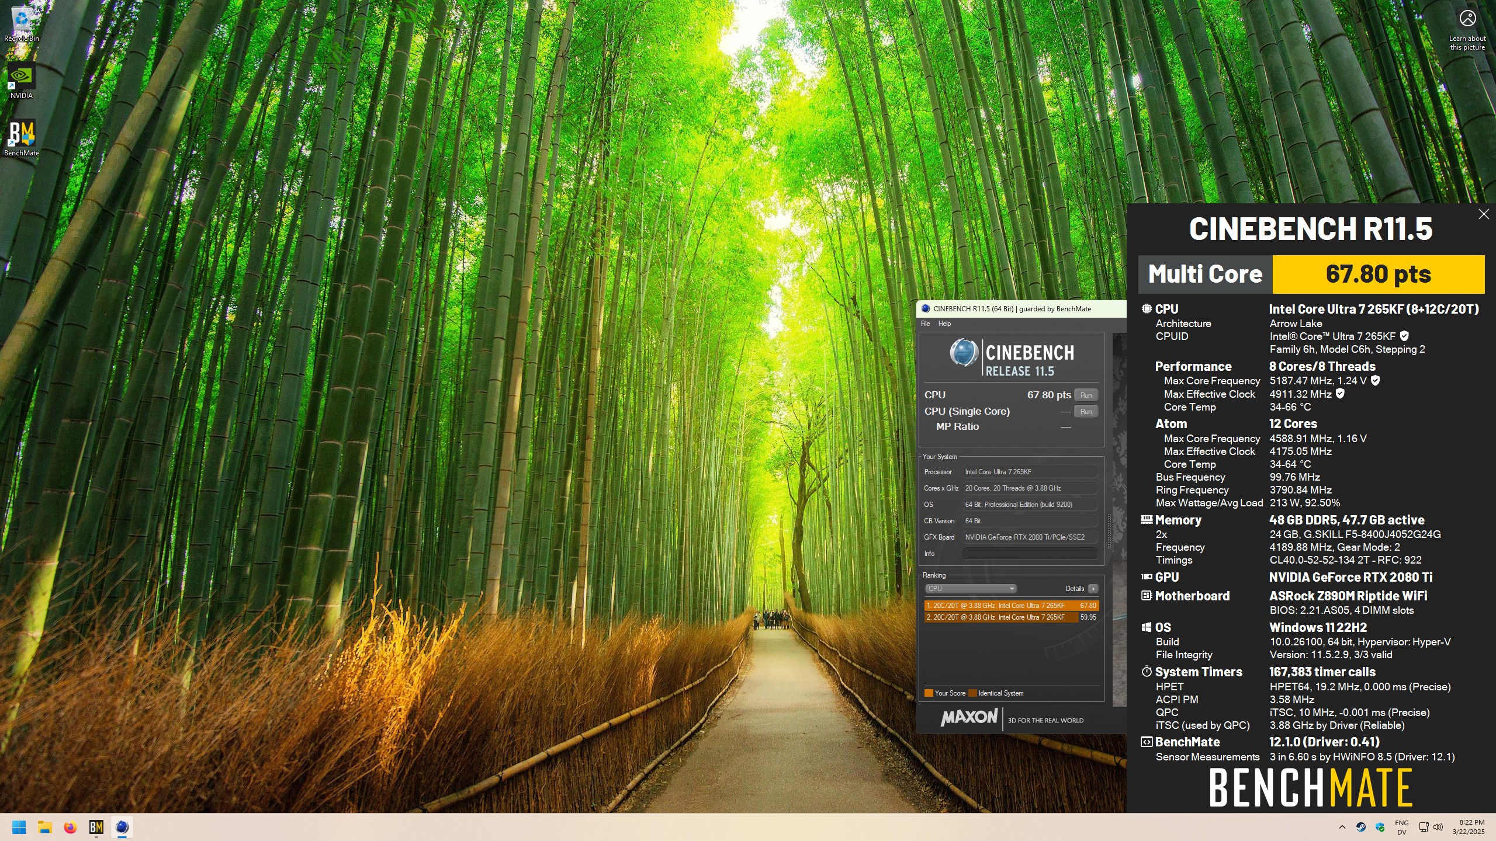The width and height of the screenshot is (1496, 841).
Task: Click the BenchMate version row icon
Action: click(x=1147, y=742)
